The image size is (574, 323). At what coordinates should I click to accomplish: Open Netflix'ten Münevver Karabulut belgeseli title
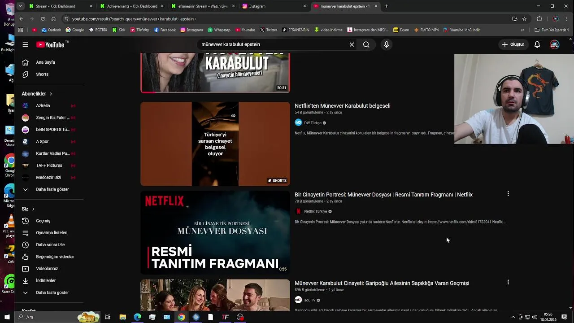coord(343,106)
